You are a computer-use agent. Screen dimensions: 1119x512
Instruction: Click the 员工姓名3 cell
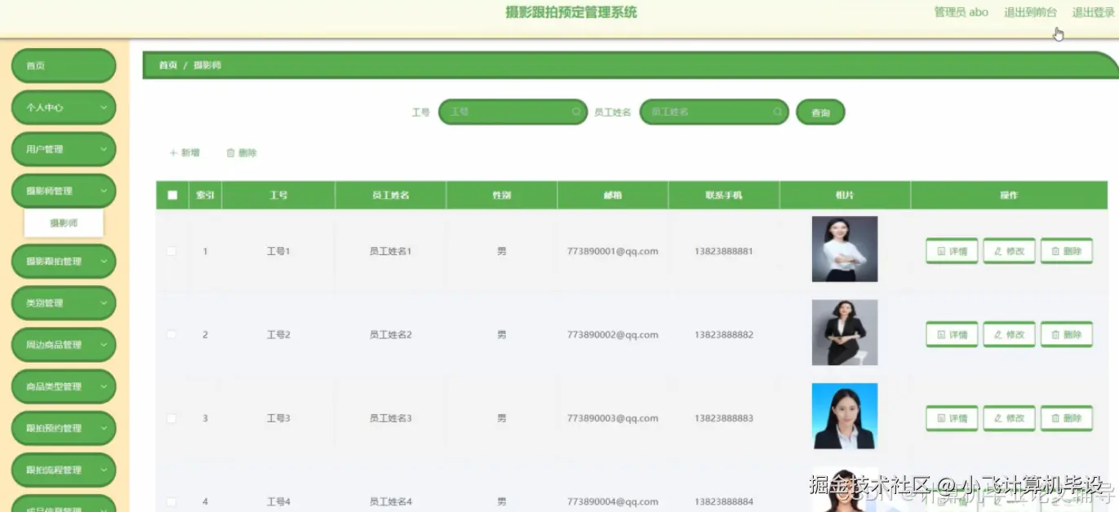[x=390, y=418]
